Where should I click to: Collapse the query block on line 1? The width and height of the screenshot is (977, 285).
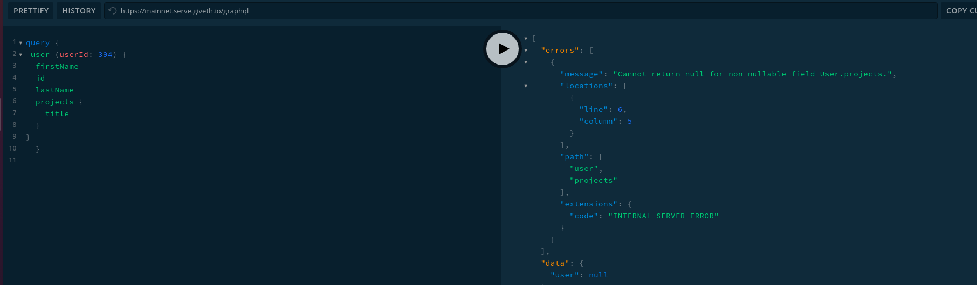20,43
